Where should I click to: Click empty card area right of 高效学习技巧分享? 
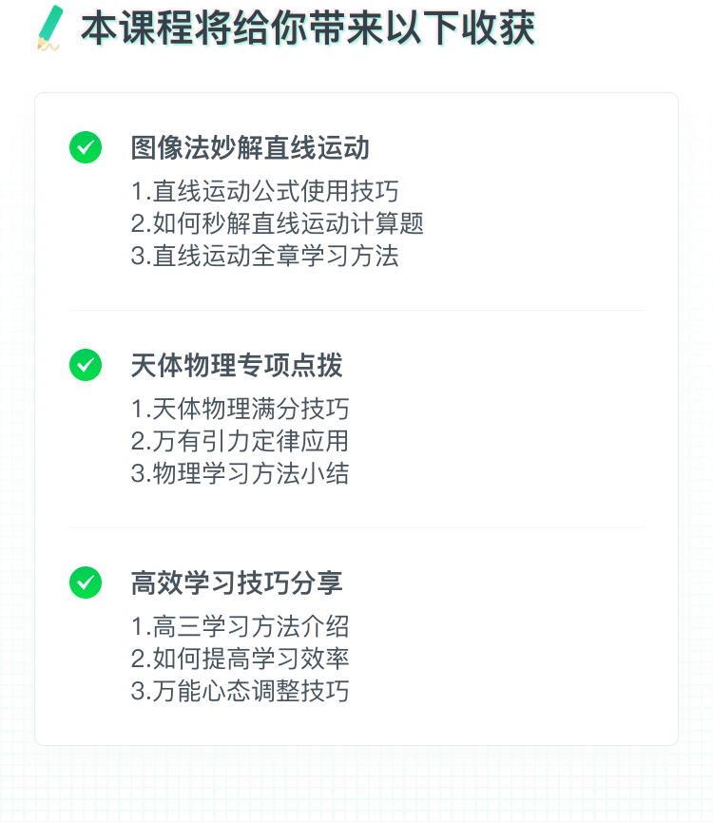503,583
